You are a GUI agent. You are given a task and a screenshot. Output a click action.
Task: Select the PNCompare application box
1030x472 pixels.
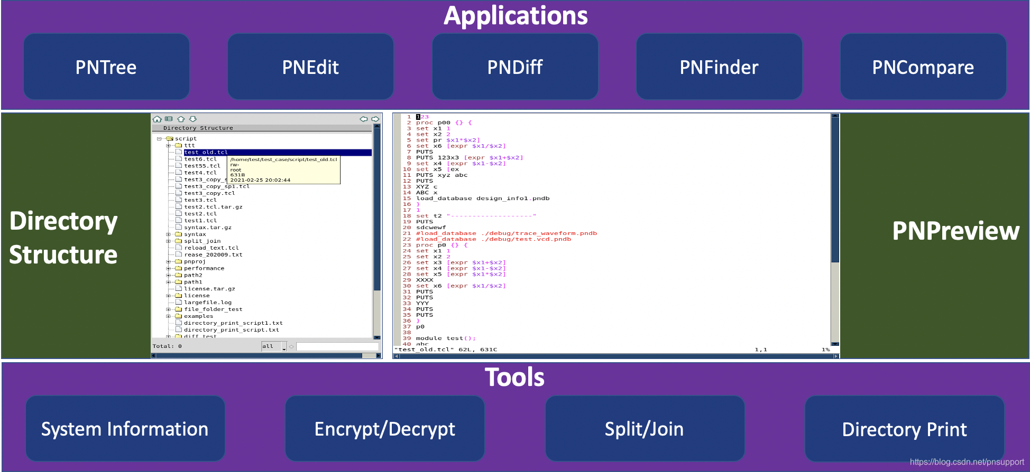click(x=923, y=67)
